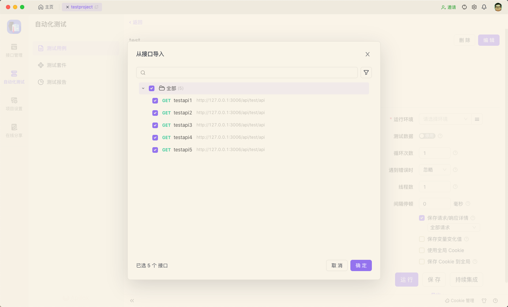Open the help icon in status bar
This screenshot has height=307, width=508.
pos(495,301)
